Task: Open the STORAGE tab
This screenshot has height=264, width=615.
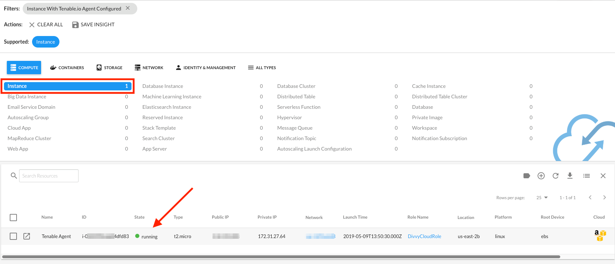Action: [x=110, y=67]
